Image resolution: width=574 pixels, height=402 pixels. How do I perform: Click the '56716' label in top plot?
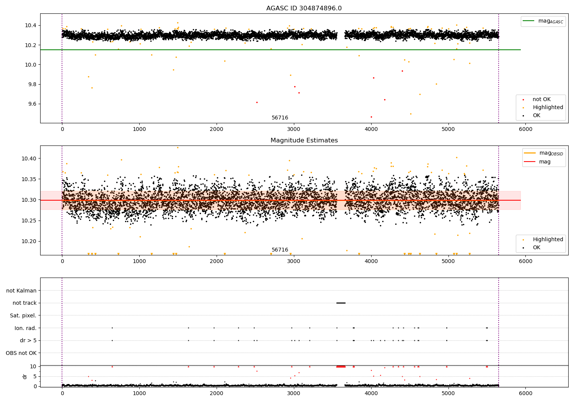click(280, 118)
